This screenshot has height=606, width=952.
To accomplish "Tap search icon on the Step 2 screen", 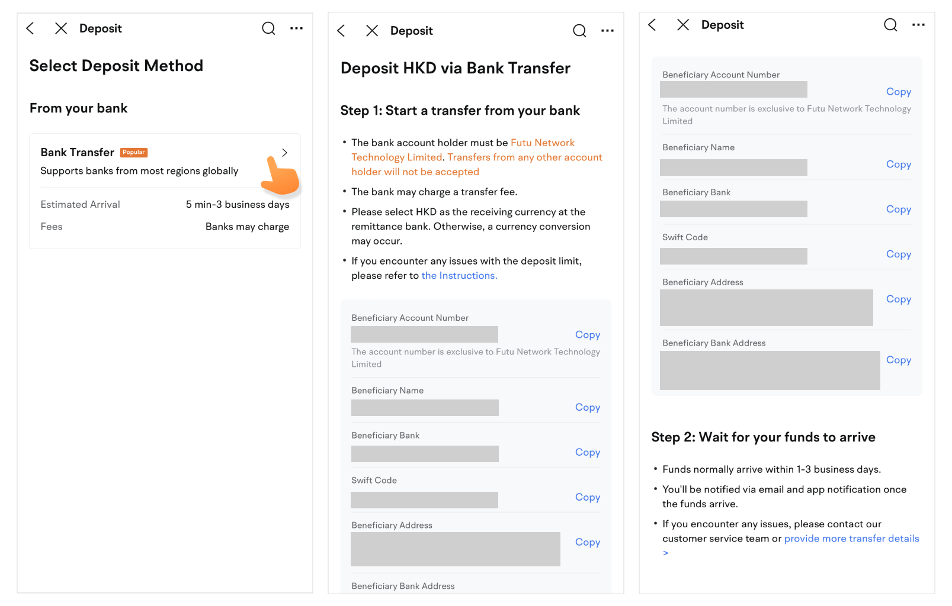I will click(x=890, y=25).
